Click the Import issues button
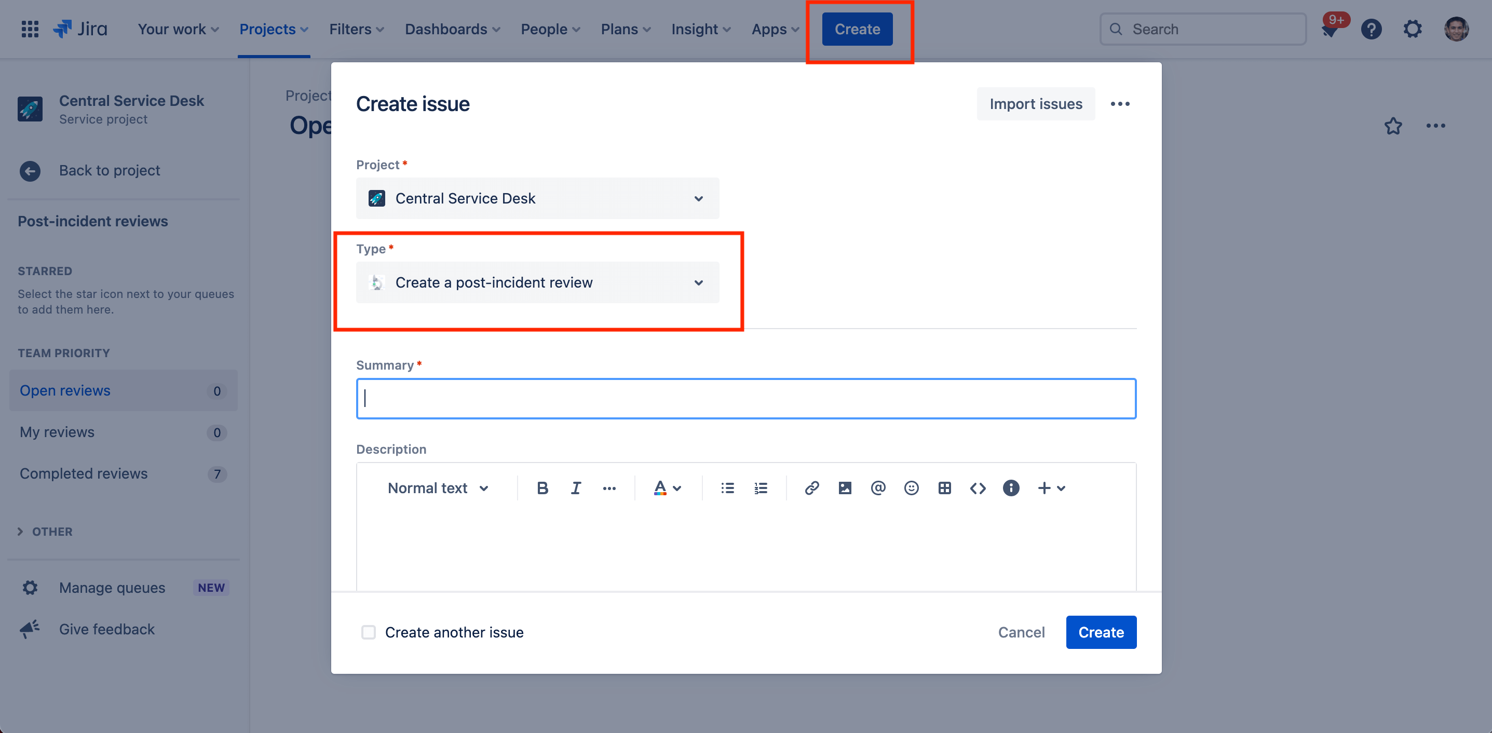This screenshot has height=733, width=1492. click(x=1036, y=104)
